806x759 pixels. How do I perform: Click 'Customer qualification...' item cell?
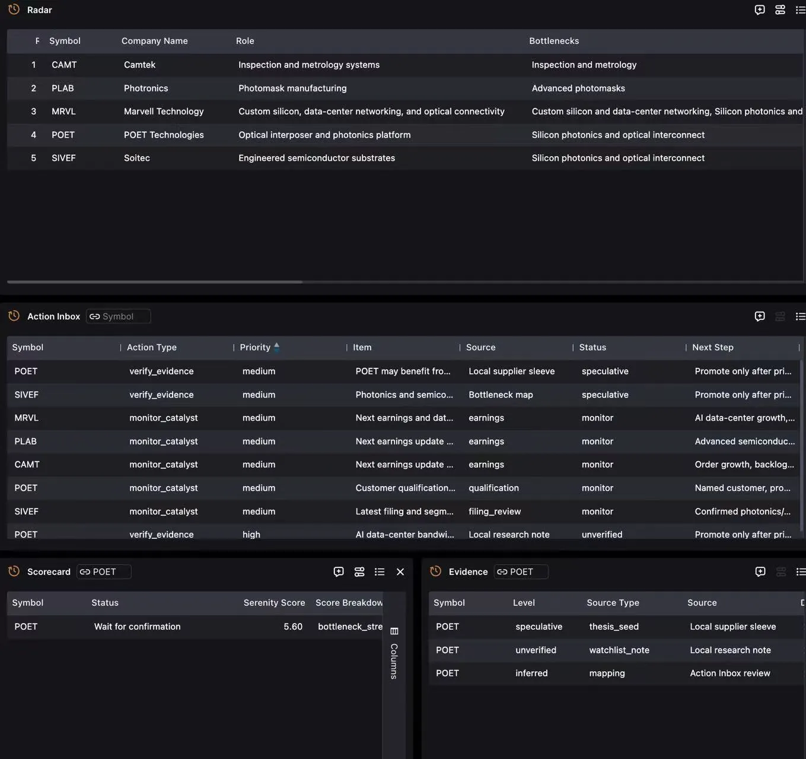tap(406, 488)
